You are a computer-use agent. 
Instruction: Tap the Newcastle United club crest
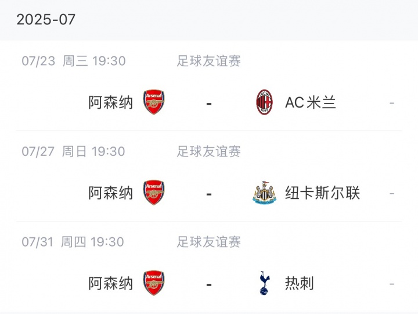pyautogui.click(x=265, y=192)
